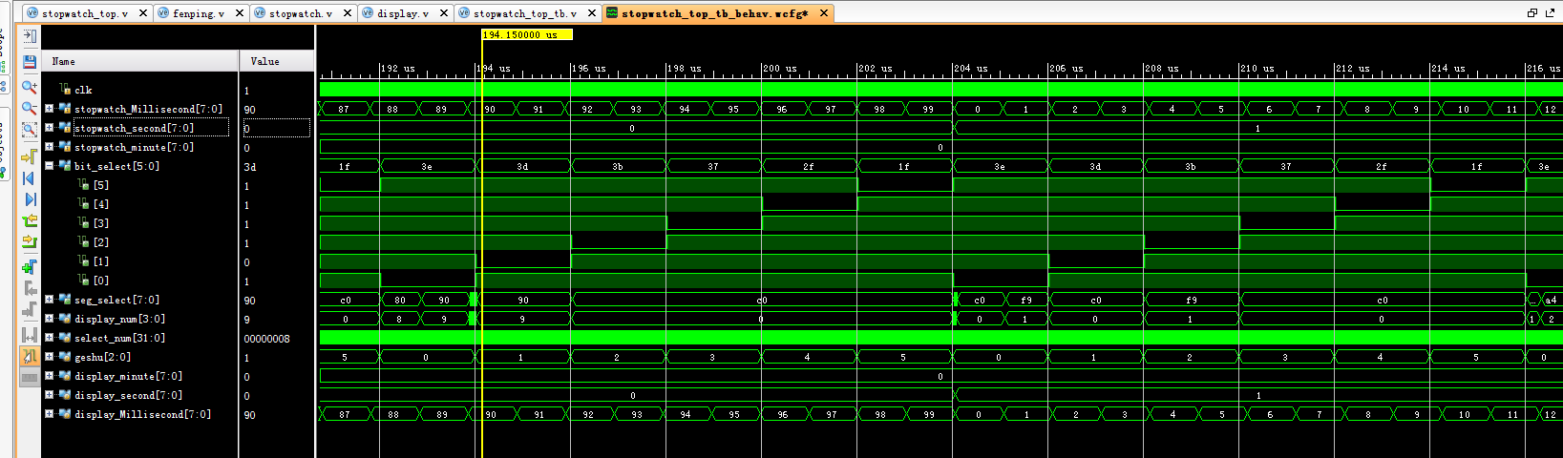Click the Name column header
The width and height of the screenshot is (1563, 458).
pos(141,61)
